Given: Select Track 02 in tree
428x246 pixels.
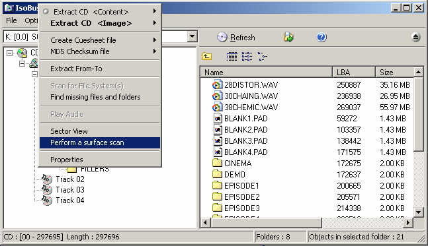Looking at the screenshot, I should 70,179.
